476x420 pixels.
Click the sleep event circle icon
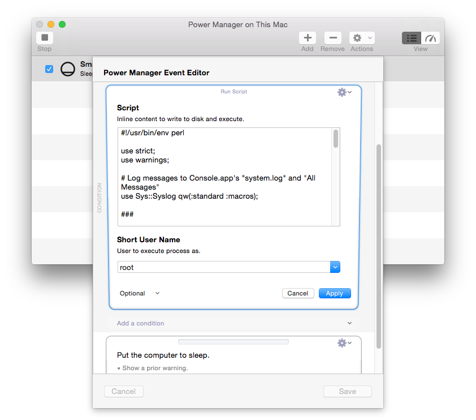coord(68,69)
